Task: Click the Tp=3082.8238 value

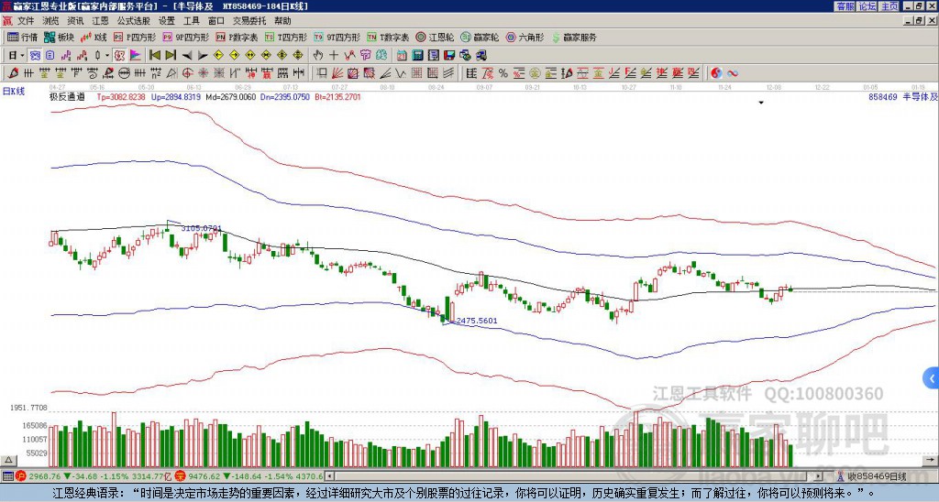Action: pos(121,96)
